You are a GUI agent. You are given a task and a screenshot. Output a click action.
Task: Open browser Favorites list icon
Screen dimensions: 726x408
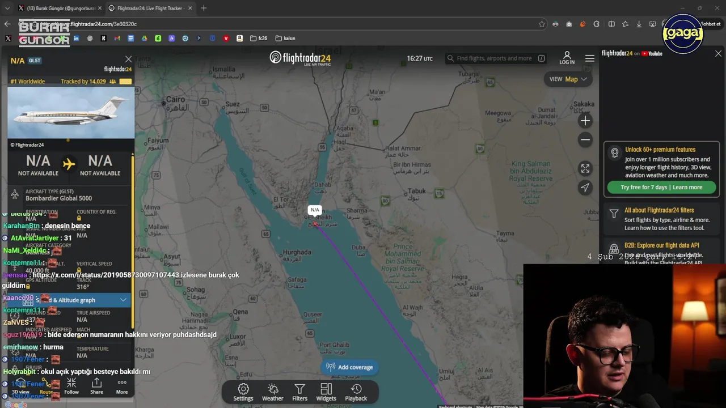[625, 24]
